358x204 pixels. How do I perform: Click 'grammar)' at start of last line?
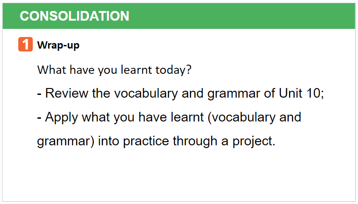point(66,142)
